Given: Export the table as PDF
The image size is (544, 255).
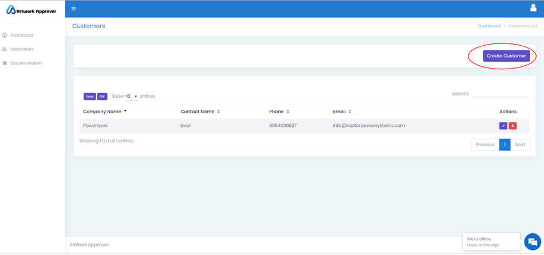Looking at the screenshot, I should pos(102,97).
